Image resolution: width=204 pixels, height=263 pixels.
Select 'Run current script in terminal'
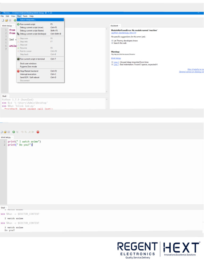32,59
